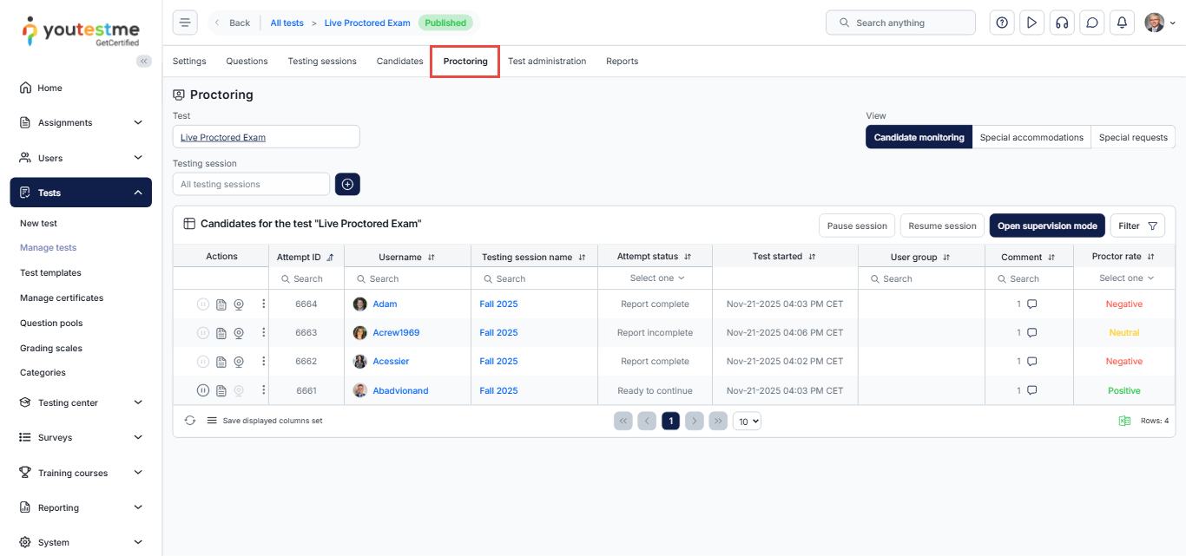Click the refresh table icon

coord(190,421)
